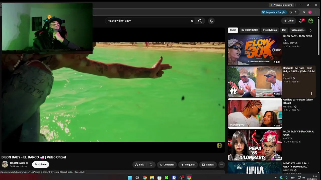
Task: Open File Explorer from the taskbar
Action: tap(152, 177)
